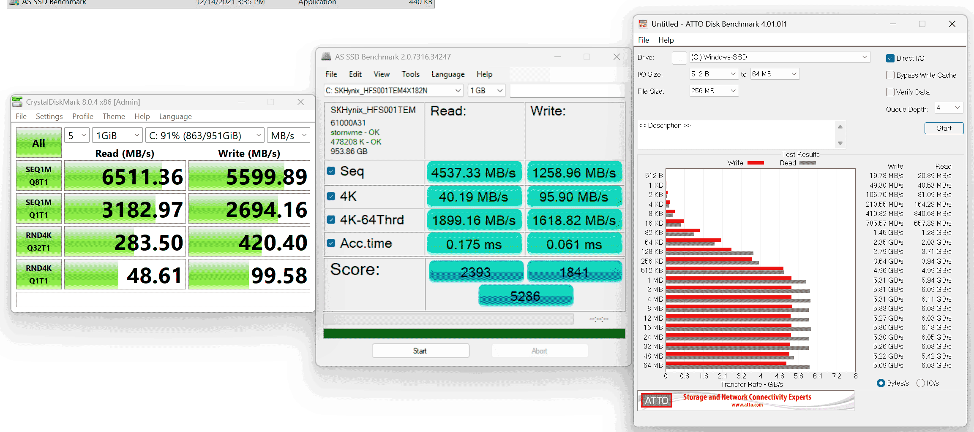
Task: Click Start in AS SSD Benchmark
Action: click(x=420, y=351)
